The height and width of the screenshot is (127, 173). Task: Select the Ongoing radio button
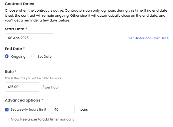point(7,56)
